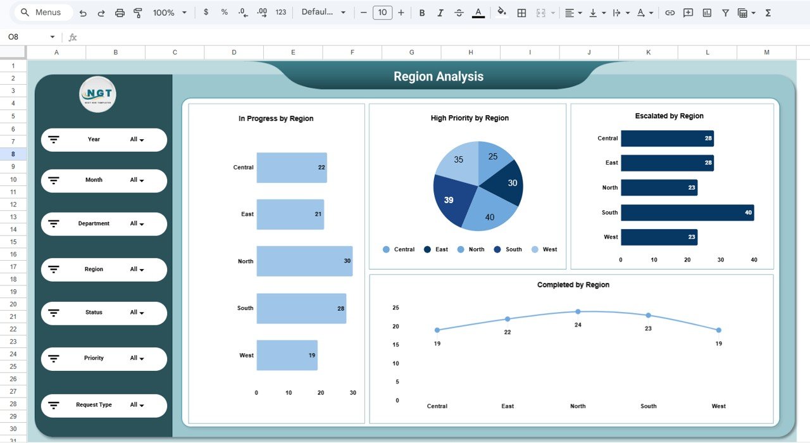Open the borders tool
This screenshot has width=810, height=443.
[521, 12]
